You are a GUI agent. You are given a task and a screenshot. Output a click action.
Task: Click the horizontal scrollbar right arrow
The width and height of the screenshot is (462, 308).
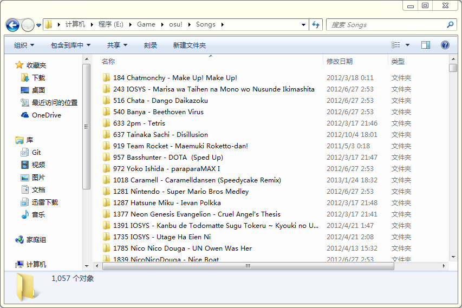point(444,266)
